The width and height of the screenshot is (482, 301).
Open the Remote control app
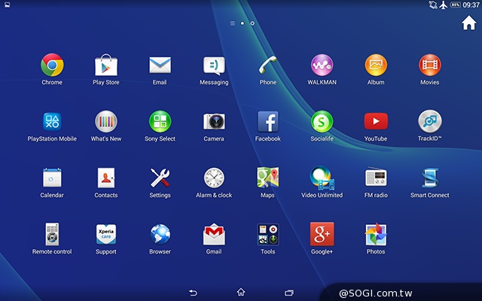[x=52, y=234]
